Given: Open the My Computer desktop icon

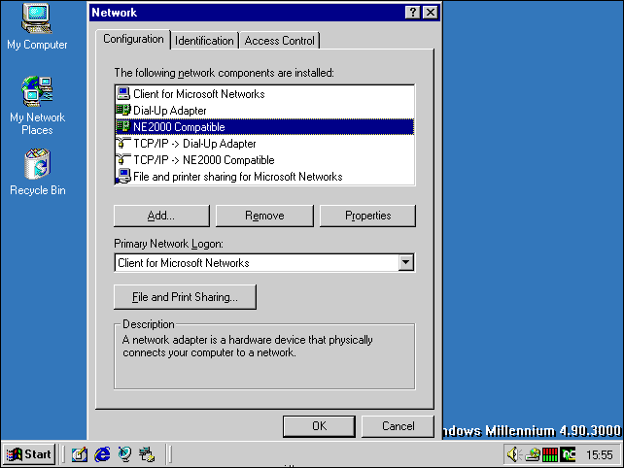Looking at the screenshot, I should pyautogui.click(x=37, y=26).
